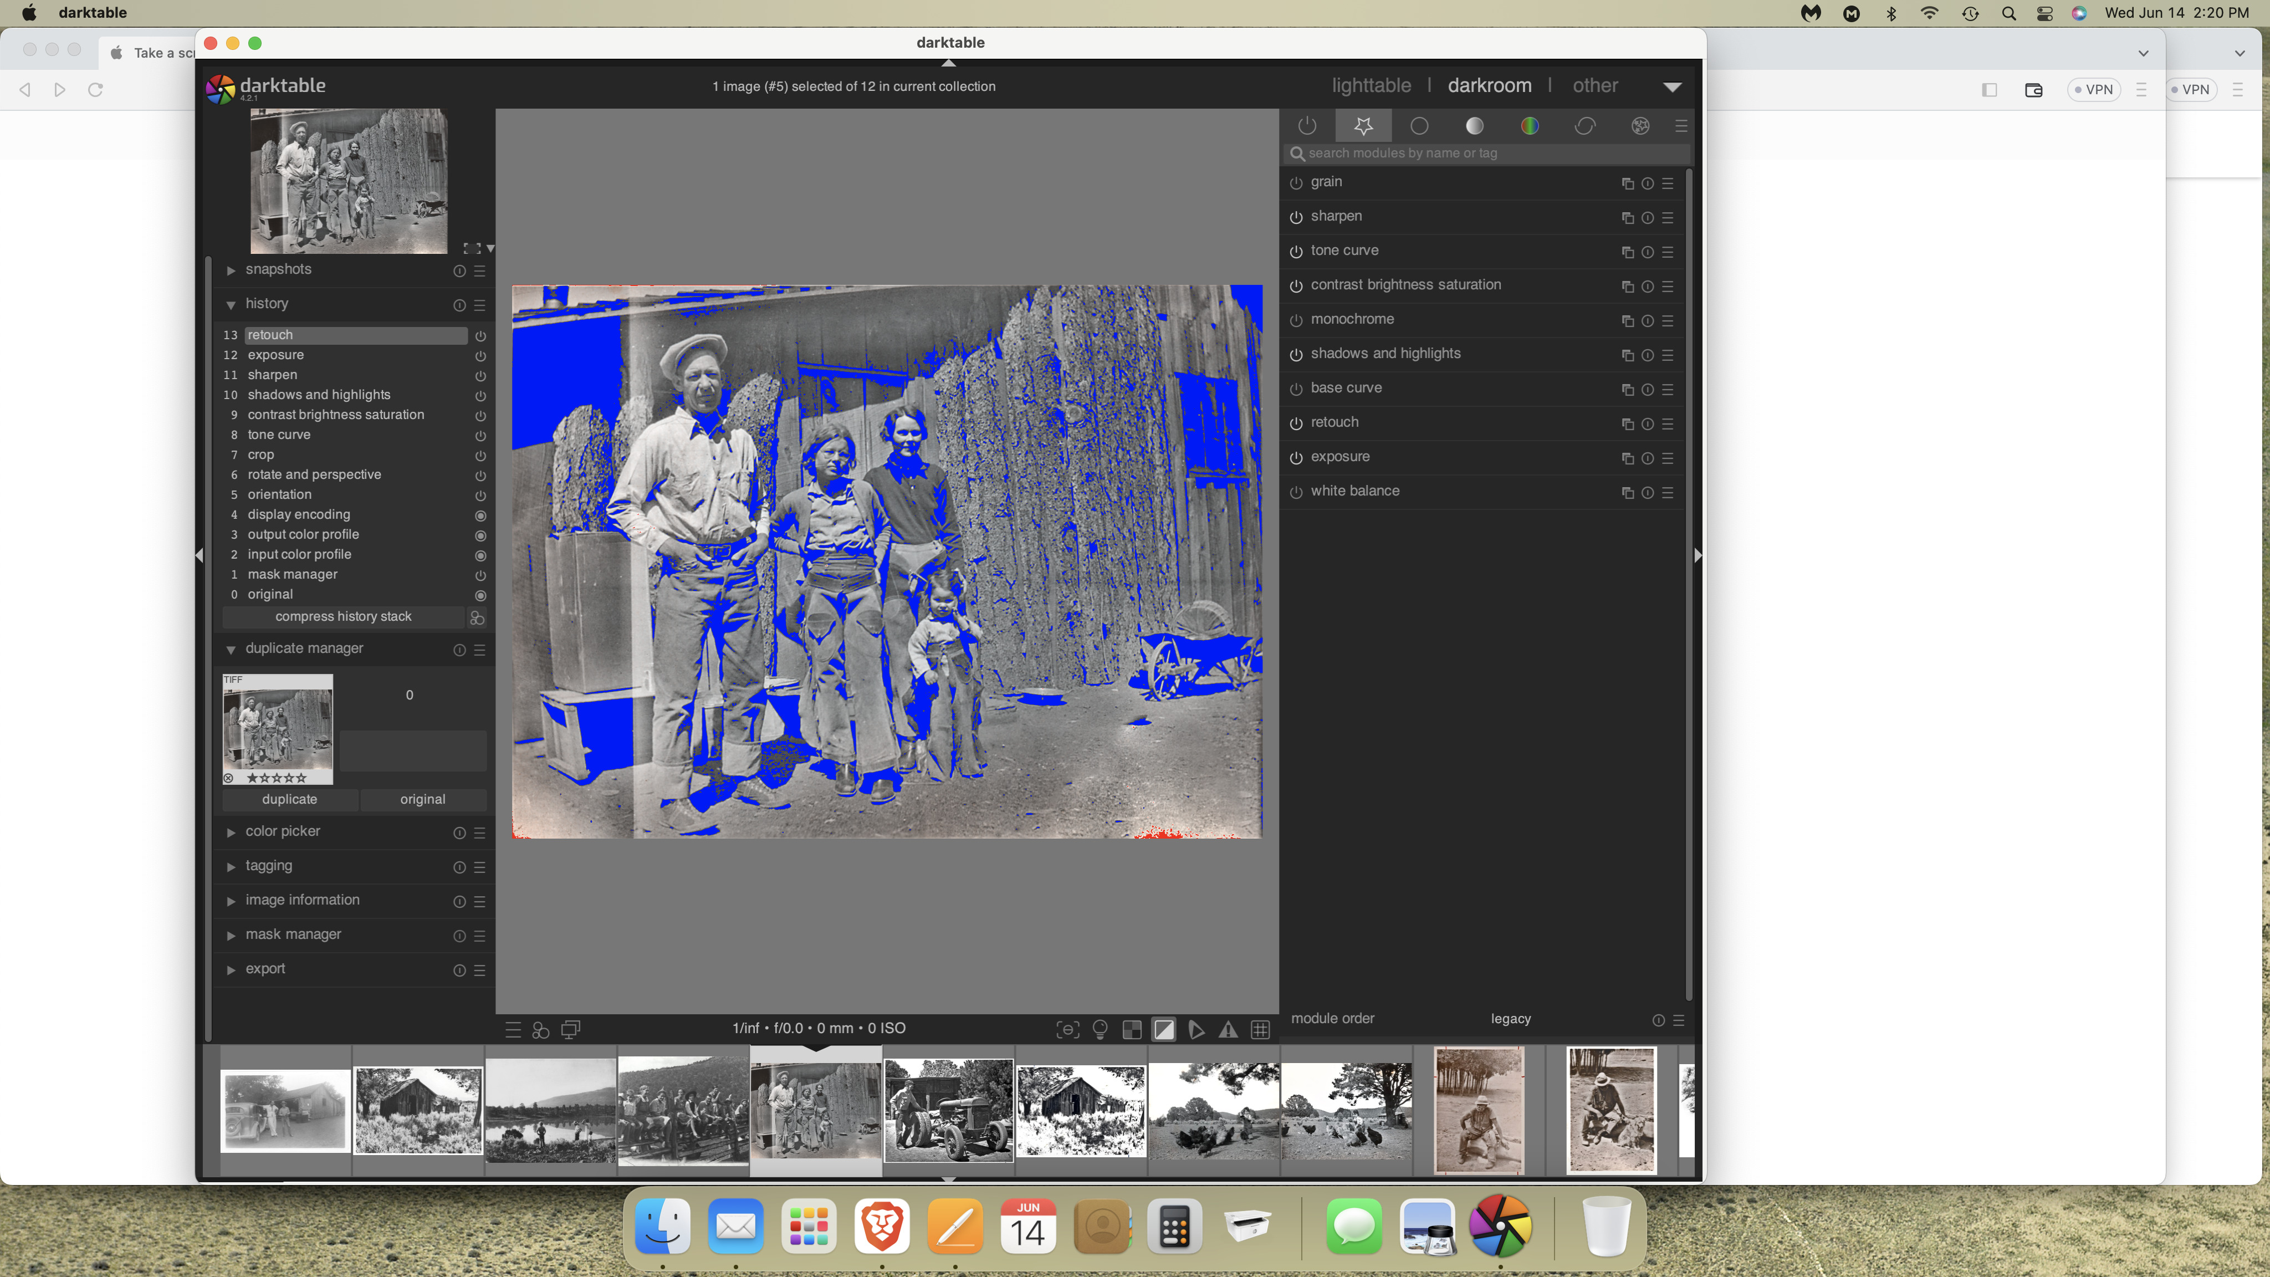
Task: Click the gamut check warning triangle icon
Action: tap(1228, 1029)
